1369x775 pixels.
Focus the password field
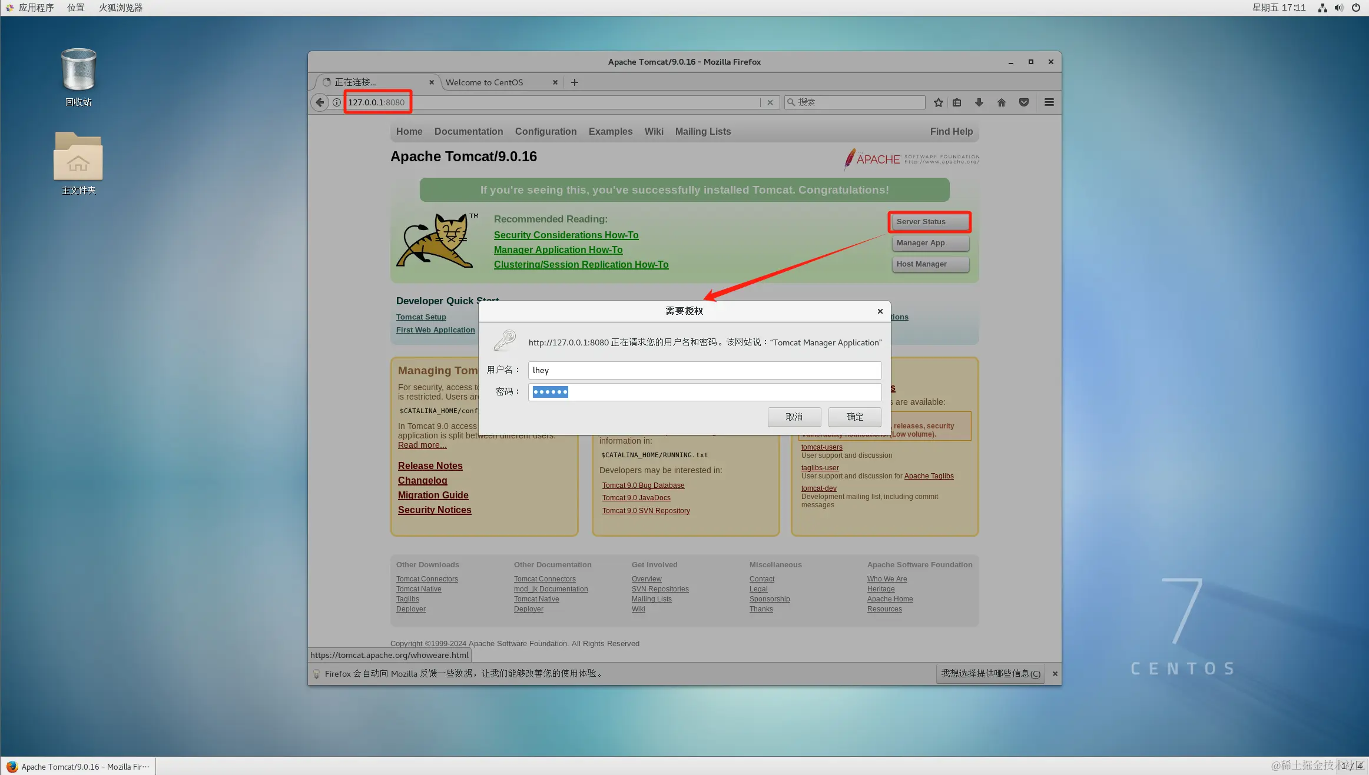(x=704, y=392)
